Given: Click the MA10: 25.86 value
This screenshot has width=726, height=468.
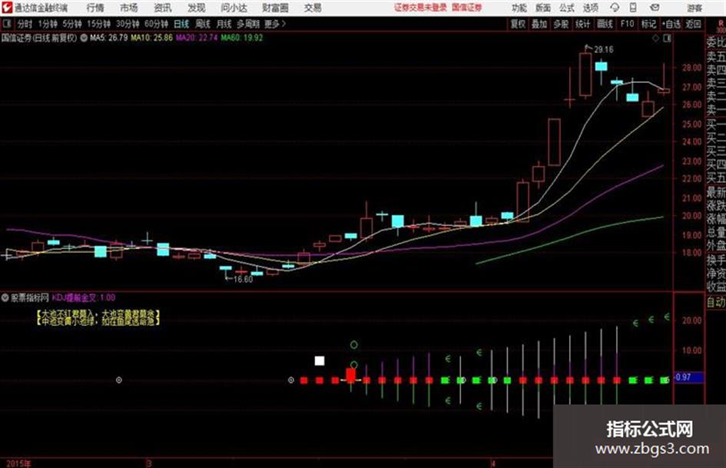Looking at the screenshot, I should 152,38.
